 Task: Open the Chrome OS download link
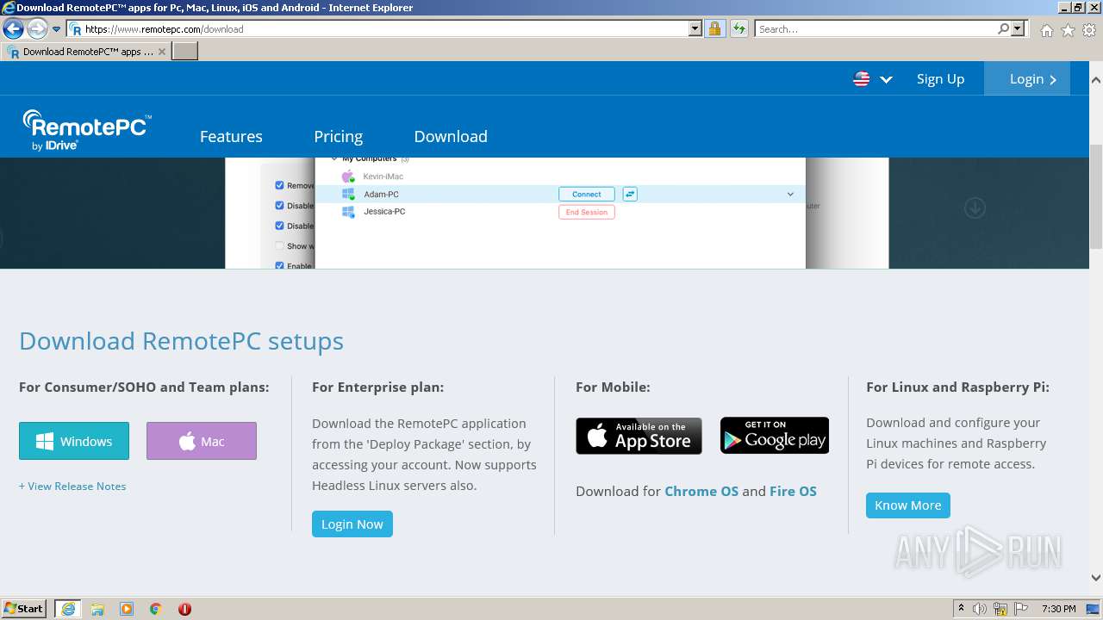coord(701,491)
